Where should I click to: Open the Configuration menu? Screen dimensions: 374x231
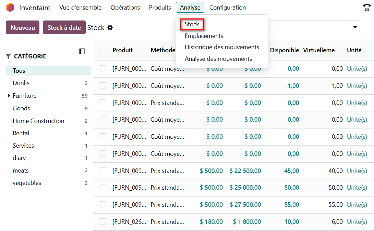227,8
